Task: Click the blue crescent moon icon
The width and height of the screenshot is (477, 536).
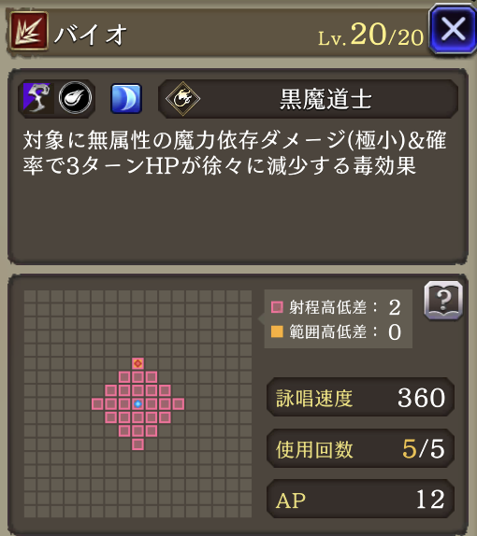Action: coord(126,98)
